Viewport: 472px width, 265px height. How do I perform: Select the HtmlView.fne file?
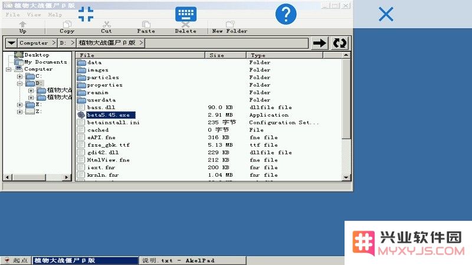coord(109,160)
